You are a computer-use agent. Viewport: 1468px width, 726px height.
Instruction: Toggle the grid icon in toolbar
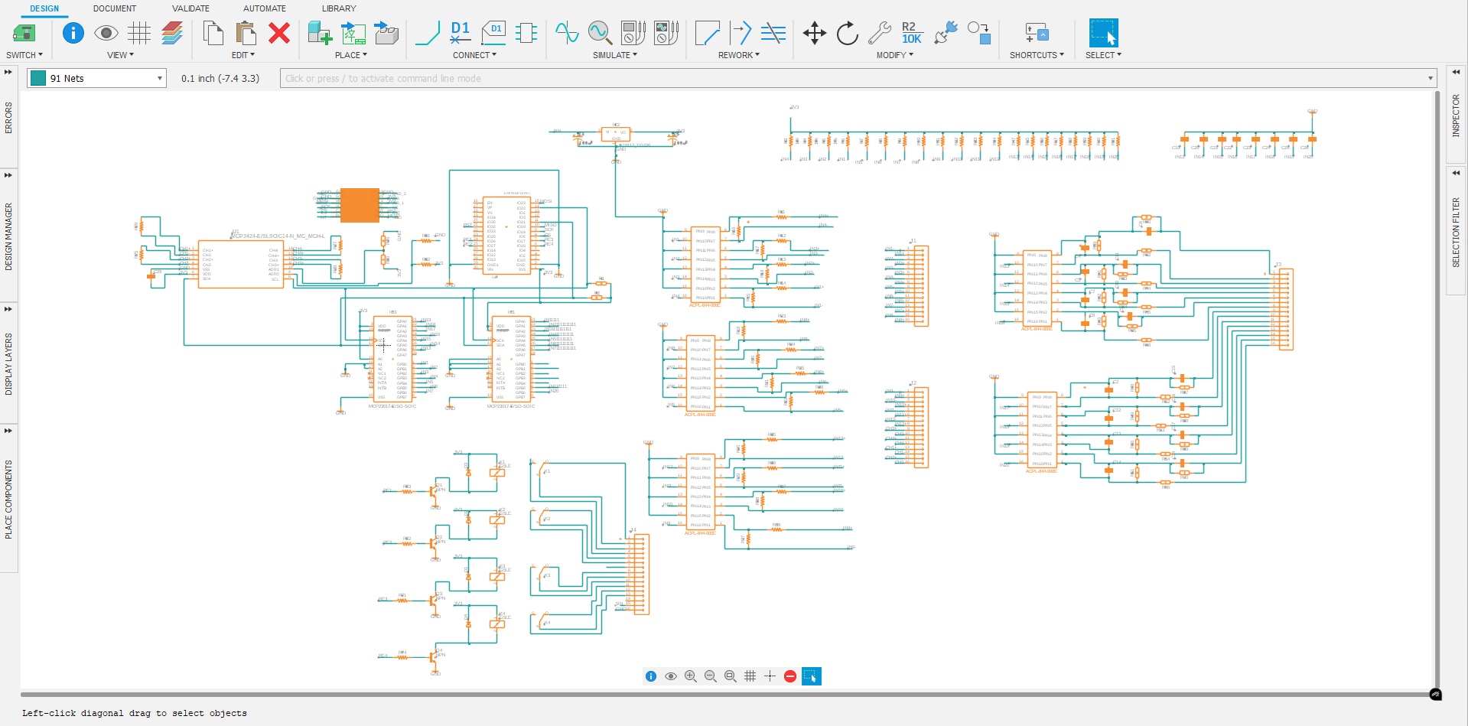pyautogui.click(x=139, y=33)
